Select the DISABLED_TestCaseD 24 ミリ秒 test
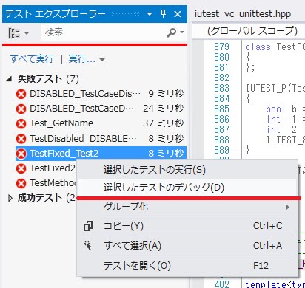This screenshot has width=305, height=288. 101,109
